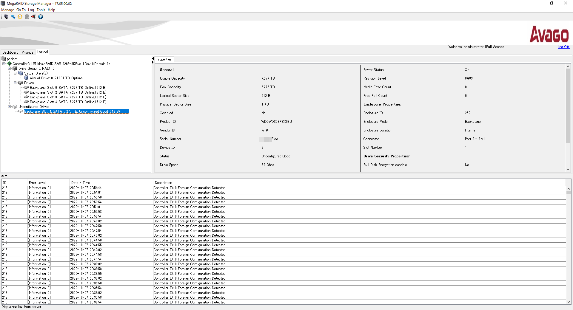Click the Drives folder disk icon
The width and height of the screenshot is (573, 310).
pyautogui.click(x=21, y=83)
